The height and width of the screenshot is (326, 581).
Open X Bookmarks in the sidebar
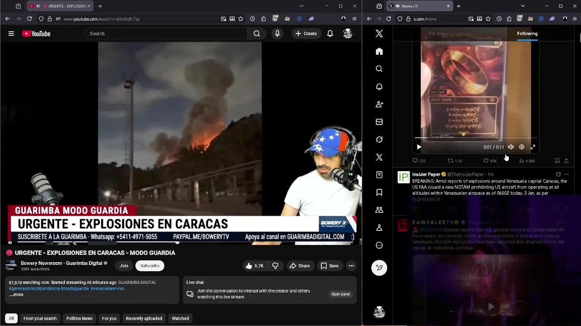[379, 192]
